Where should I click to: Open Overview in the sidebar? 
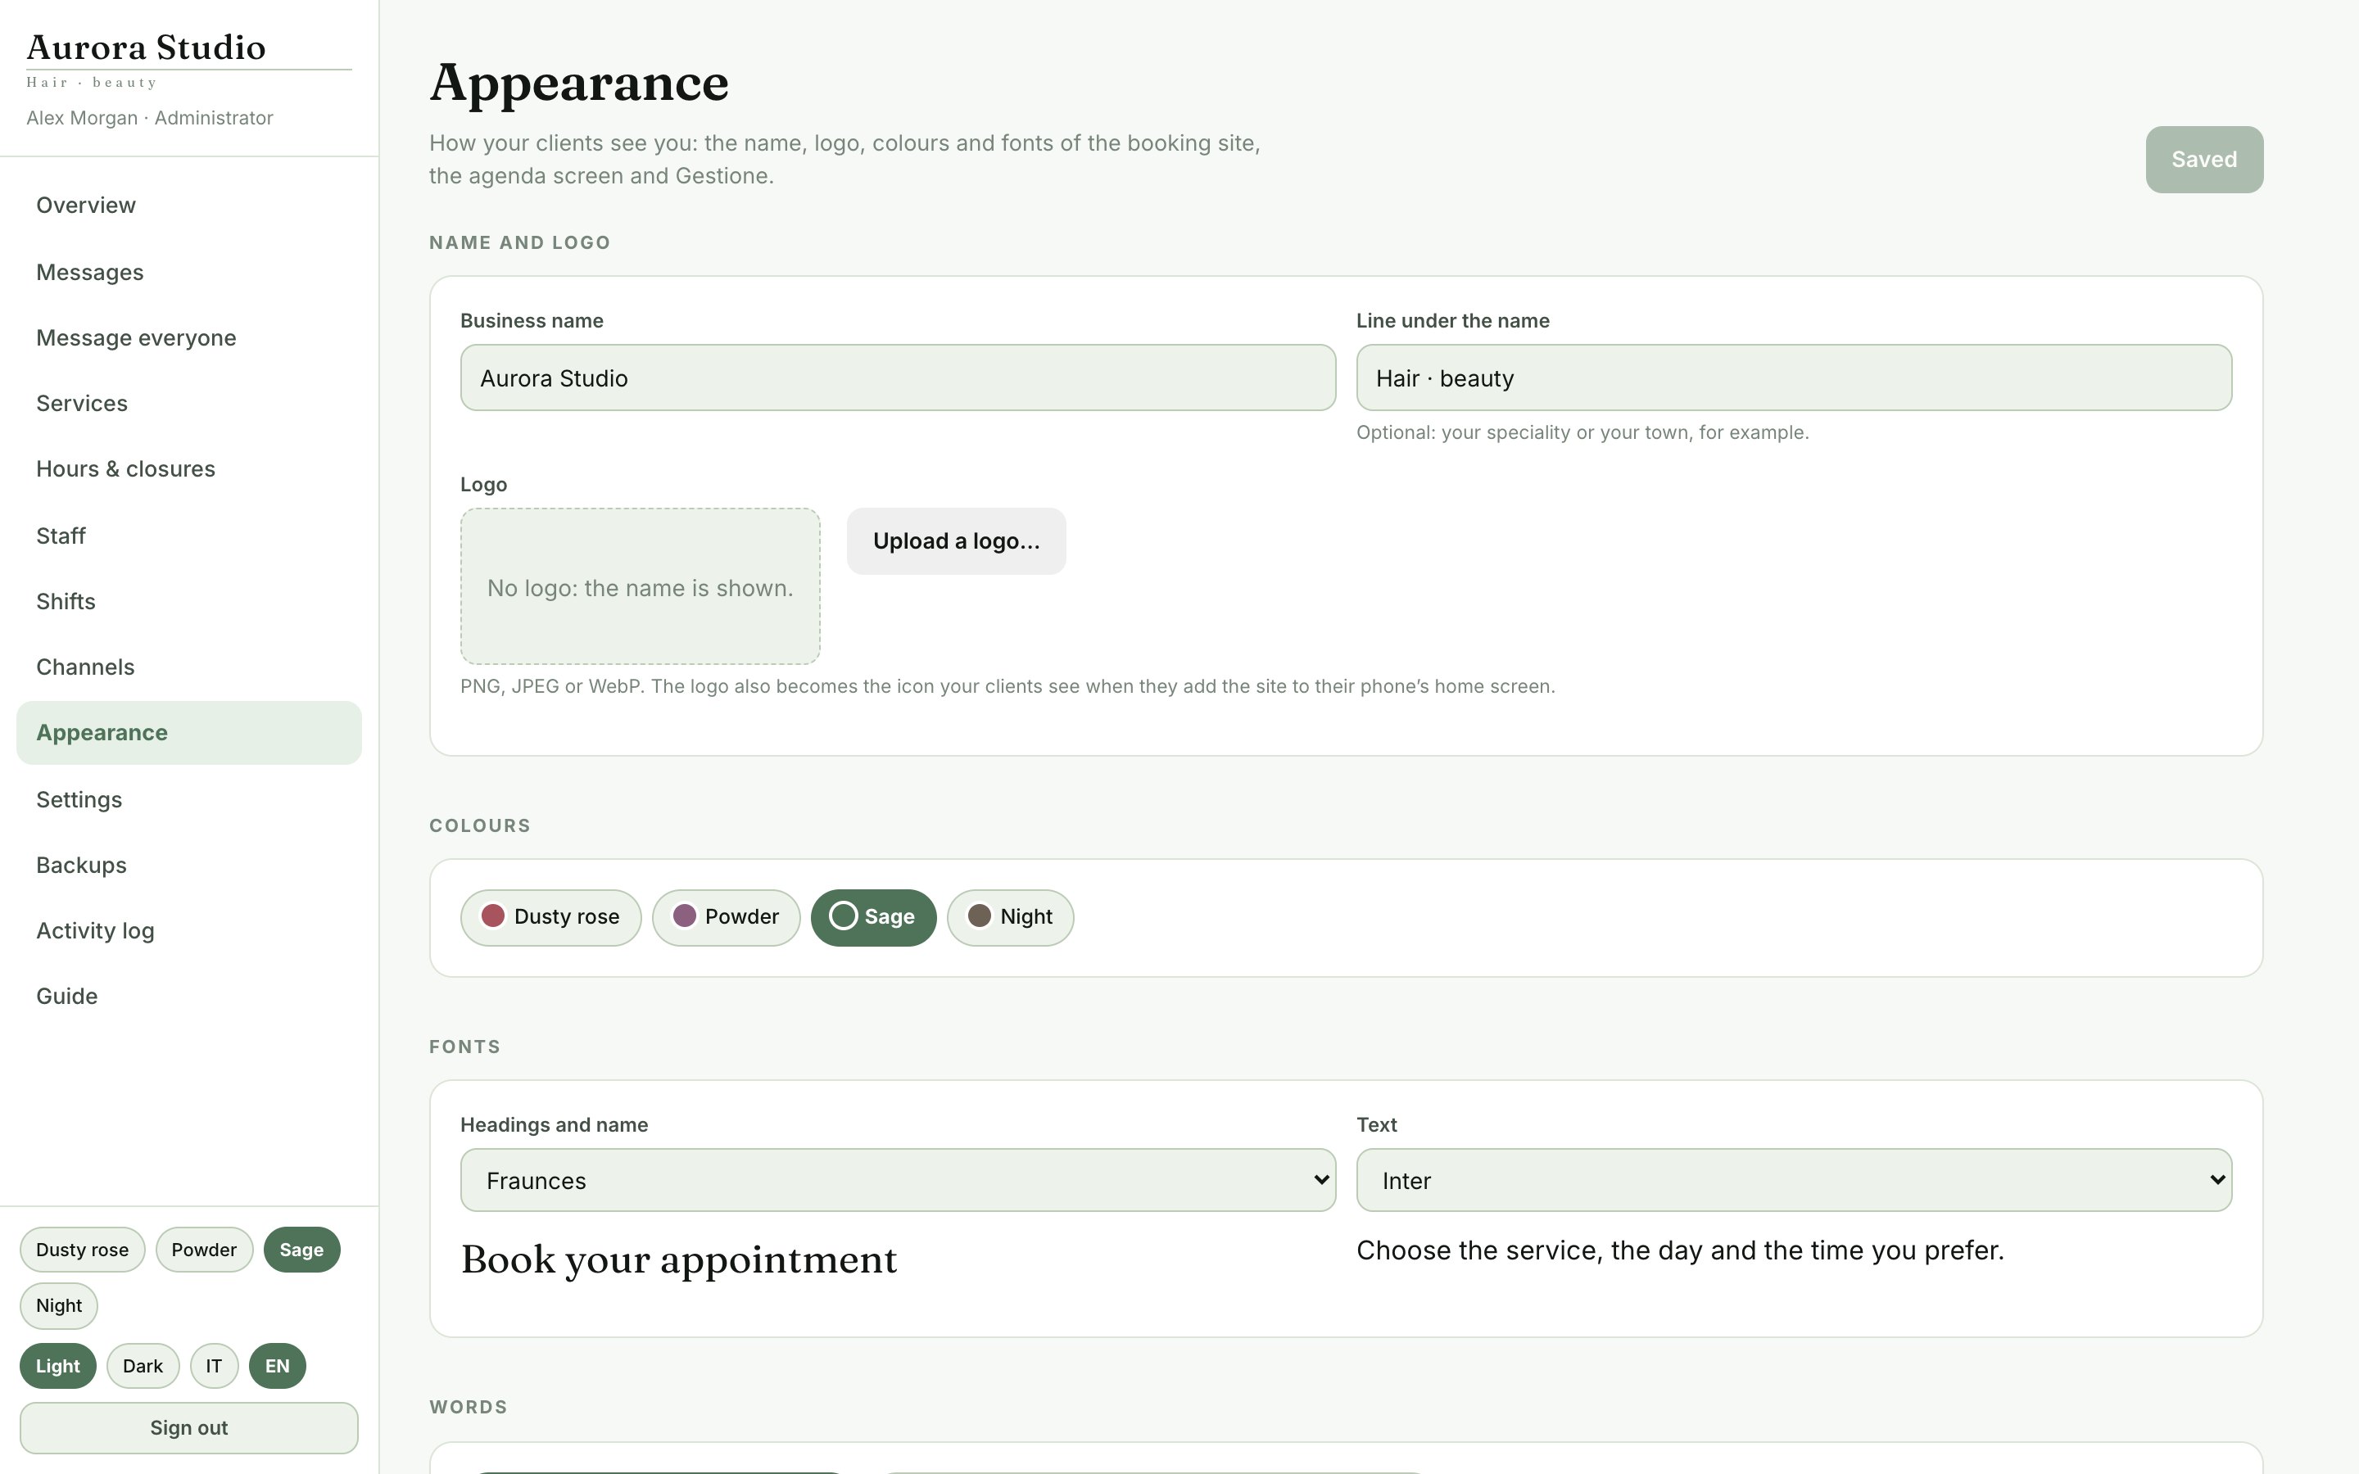click(x=189, y=206)
